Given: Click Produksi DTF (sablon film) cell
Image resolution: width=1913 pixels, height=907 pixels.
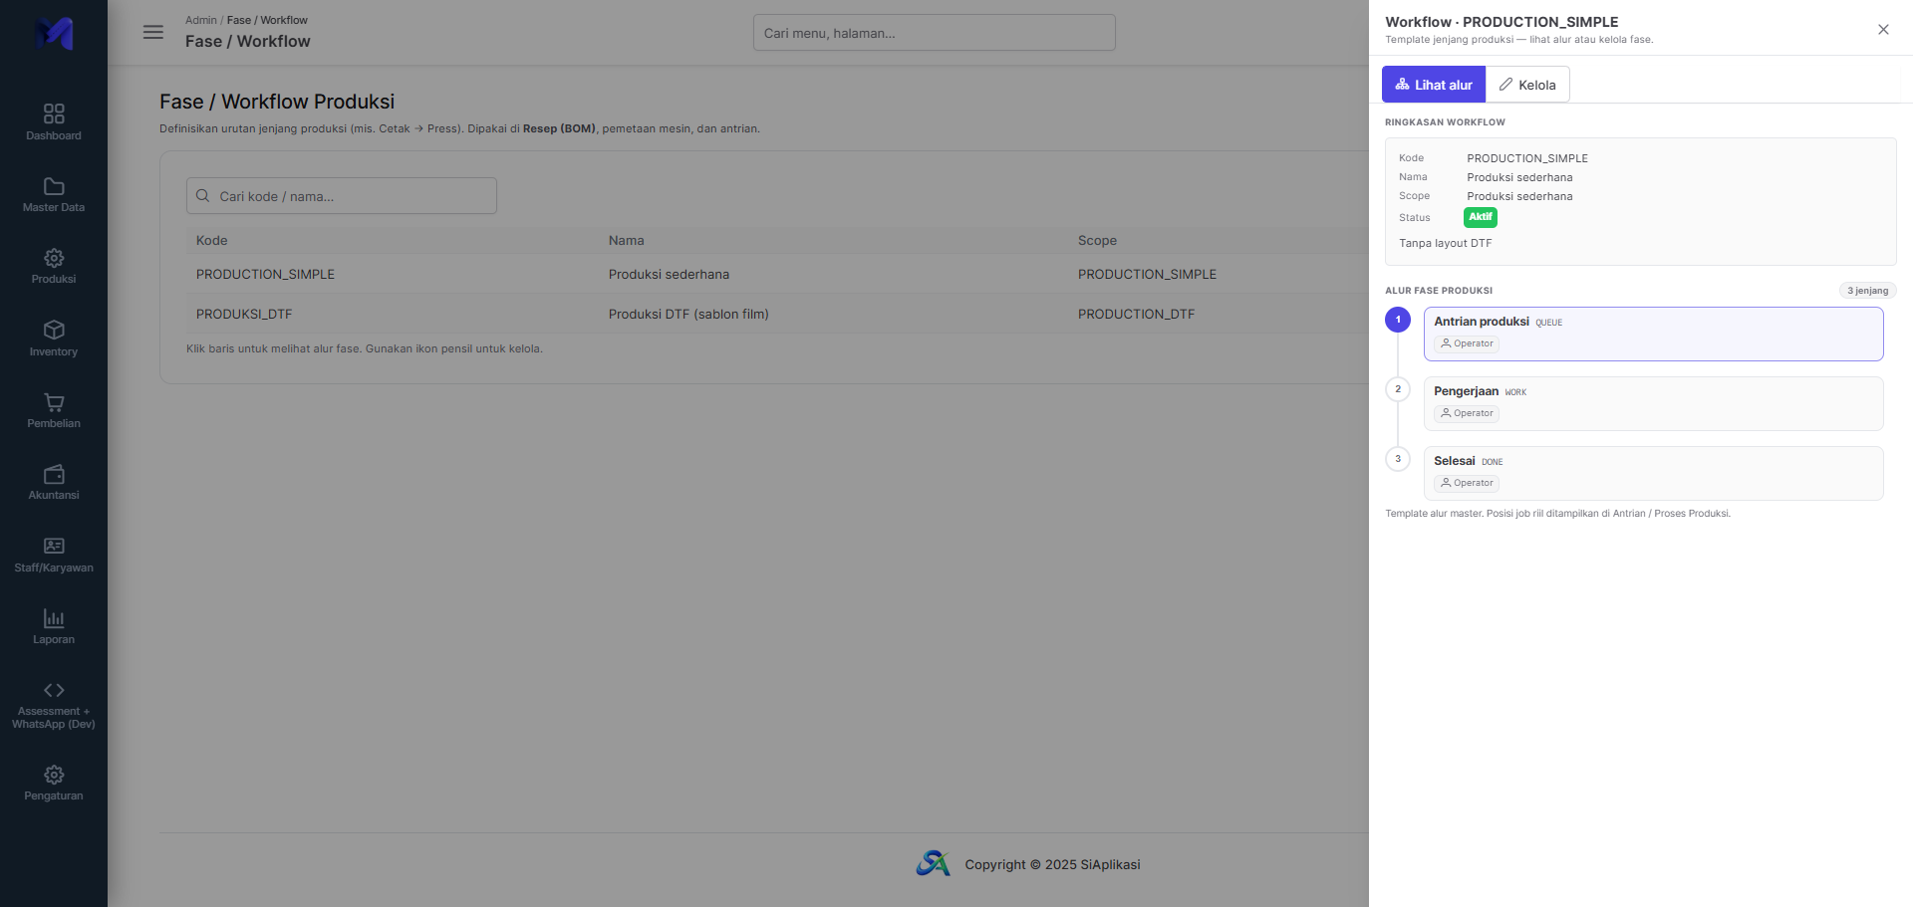Looking at the screenshot, I should coord(688,314).
